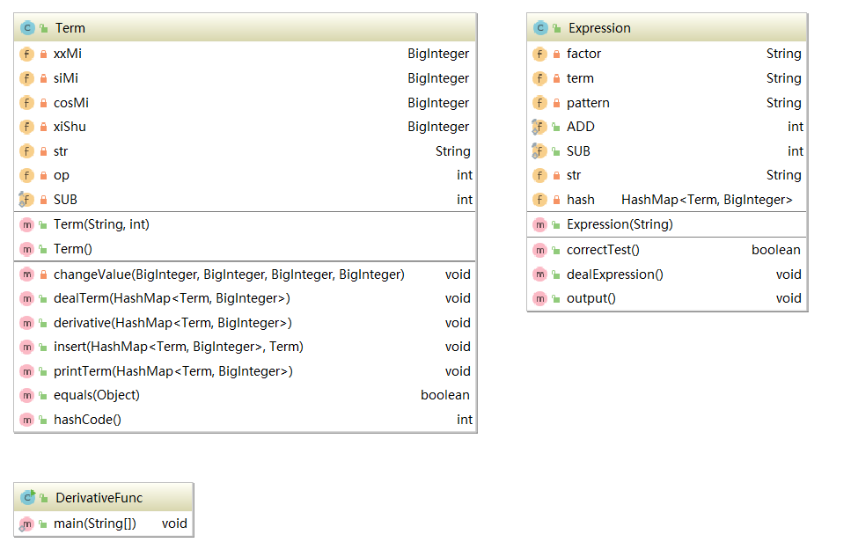Screen dimensions: 851x549
Task: Select the derivative method in Term
Action: 172,323
